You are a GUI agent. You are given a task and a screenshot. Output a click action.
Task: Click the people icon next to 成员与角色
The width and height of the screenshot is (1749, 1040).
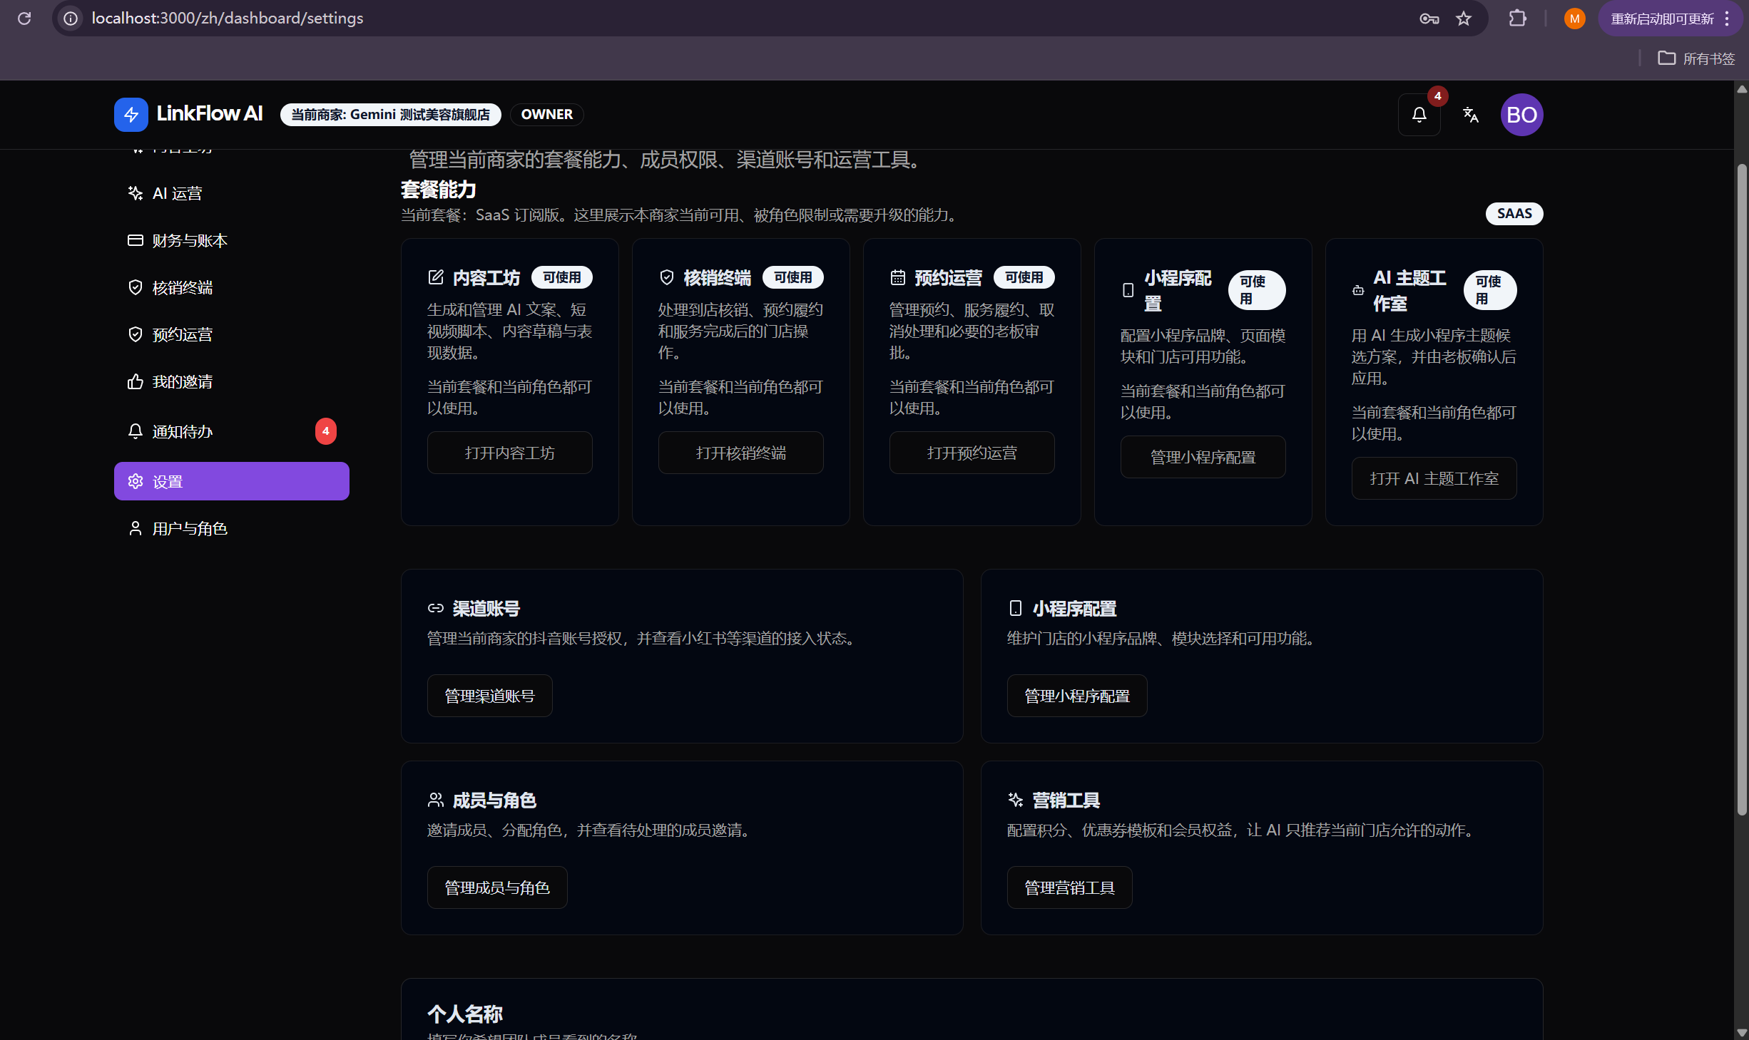436,800
